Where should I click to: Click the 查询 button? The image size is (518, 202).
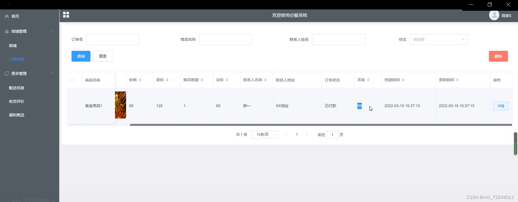click(x=81, y=56)
